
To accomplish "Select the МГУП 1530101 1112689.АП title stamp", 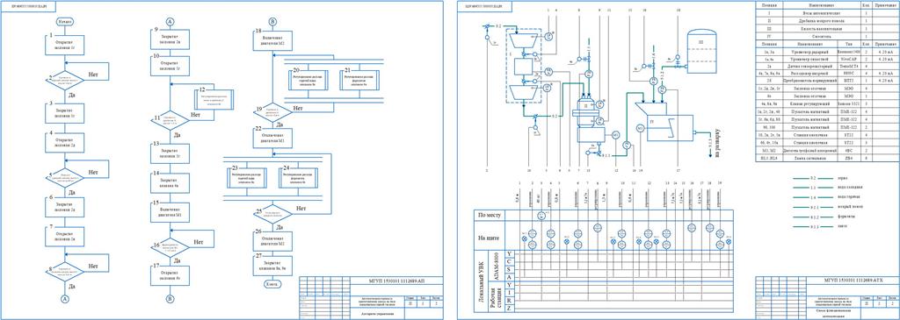I will coord(396,281).
